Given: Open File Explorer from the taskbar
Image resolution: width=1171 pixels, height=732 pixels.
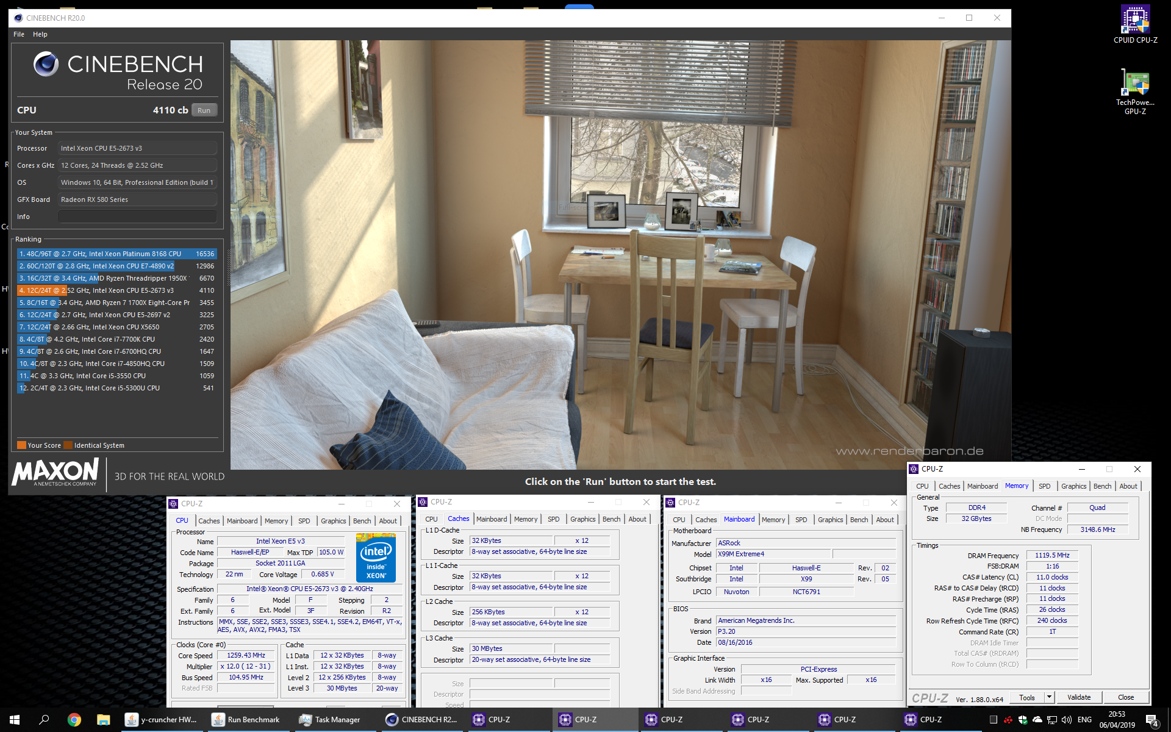Looking at the screenshot, I should pyautogui.click(x=103, y=720).
